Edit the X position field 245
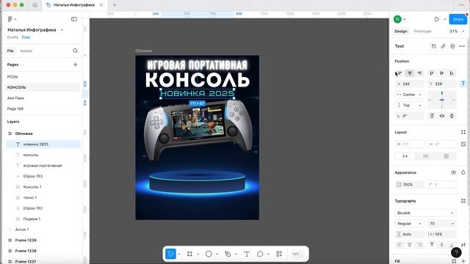The height and width of the screenshot is (264, 470). (410, 84)
